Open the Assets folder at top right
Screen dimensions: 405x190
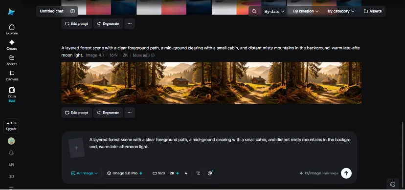(x=372, y=11)
